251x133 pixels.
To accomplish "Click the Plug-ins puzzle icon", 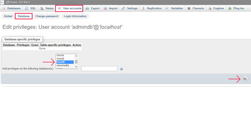I will pos(230,8).
